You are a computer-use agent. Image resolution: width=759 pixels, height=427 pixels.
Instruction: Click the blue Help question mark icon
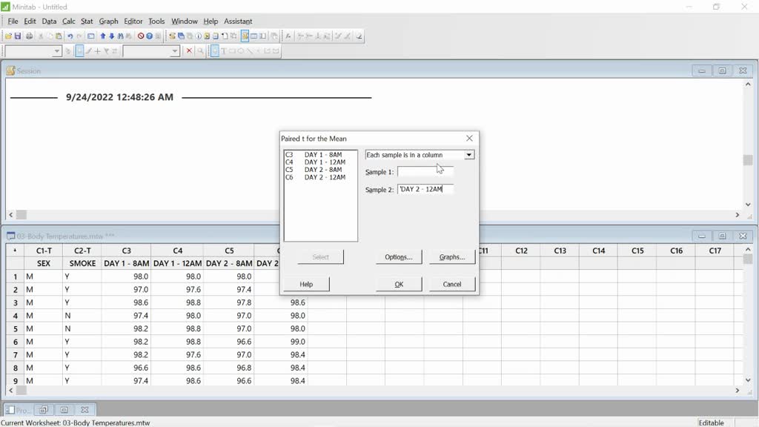point(149,36)
